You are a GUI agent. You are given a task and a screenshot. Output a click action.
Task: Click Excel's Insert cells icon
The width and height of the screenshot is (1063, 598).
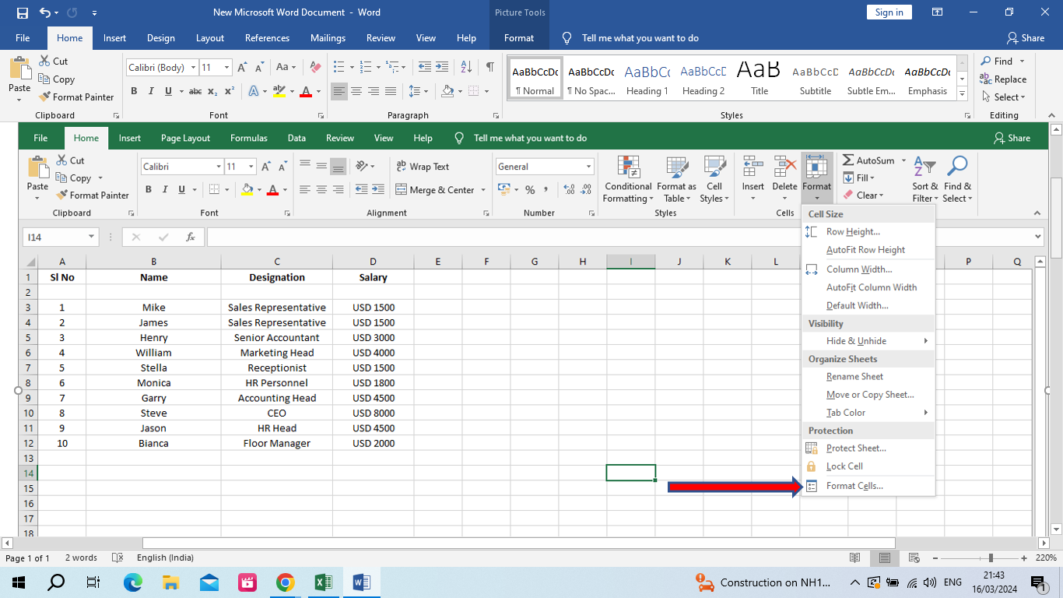pos(753,166)
